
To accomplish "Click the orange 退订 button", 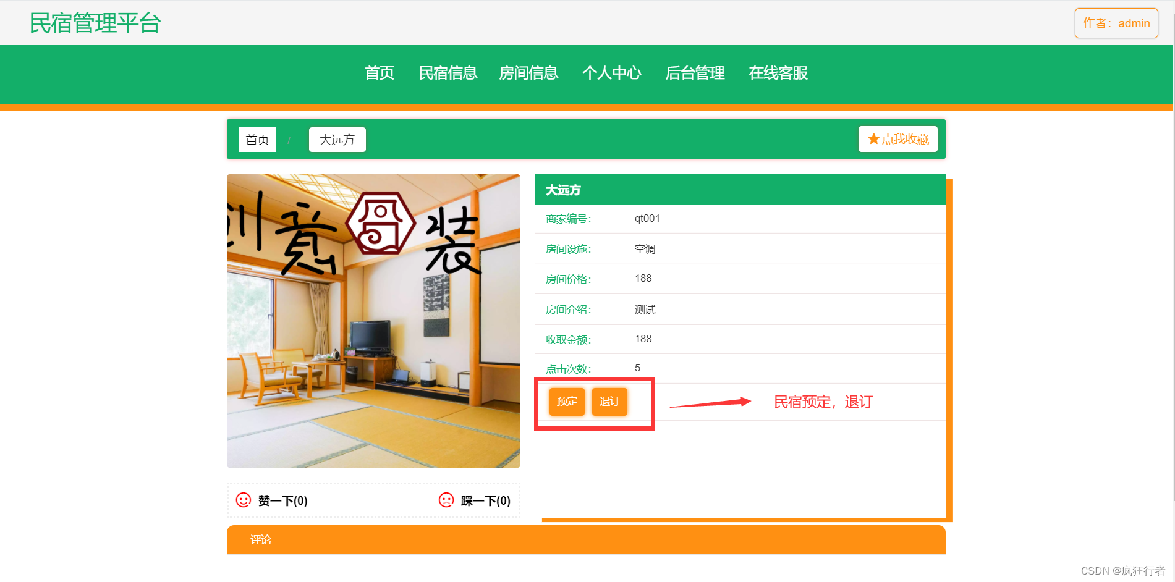I will (x=609, y=402).
